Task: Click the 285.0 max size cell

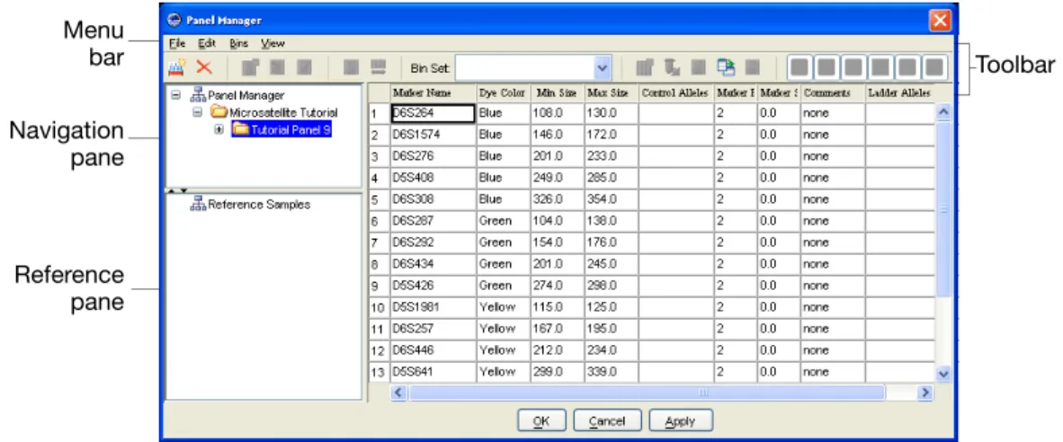Action: tap(611, 177)
